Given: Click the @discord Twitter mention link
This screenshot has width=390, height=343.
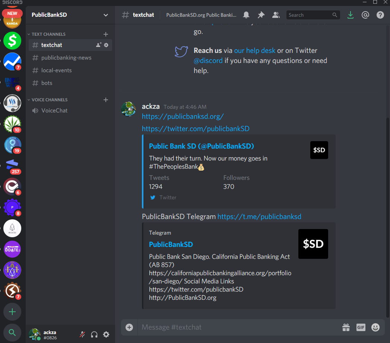Looking at the screenshot, I should pos(208,60).
